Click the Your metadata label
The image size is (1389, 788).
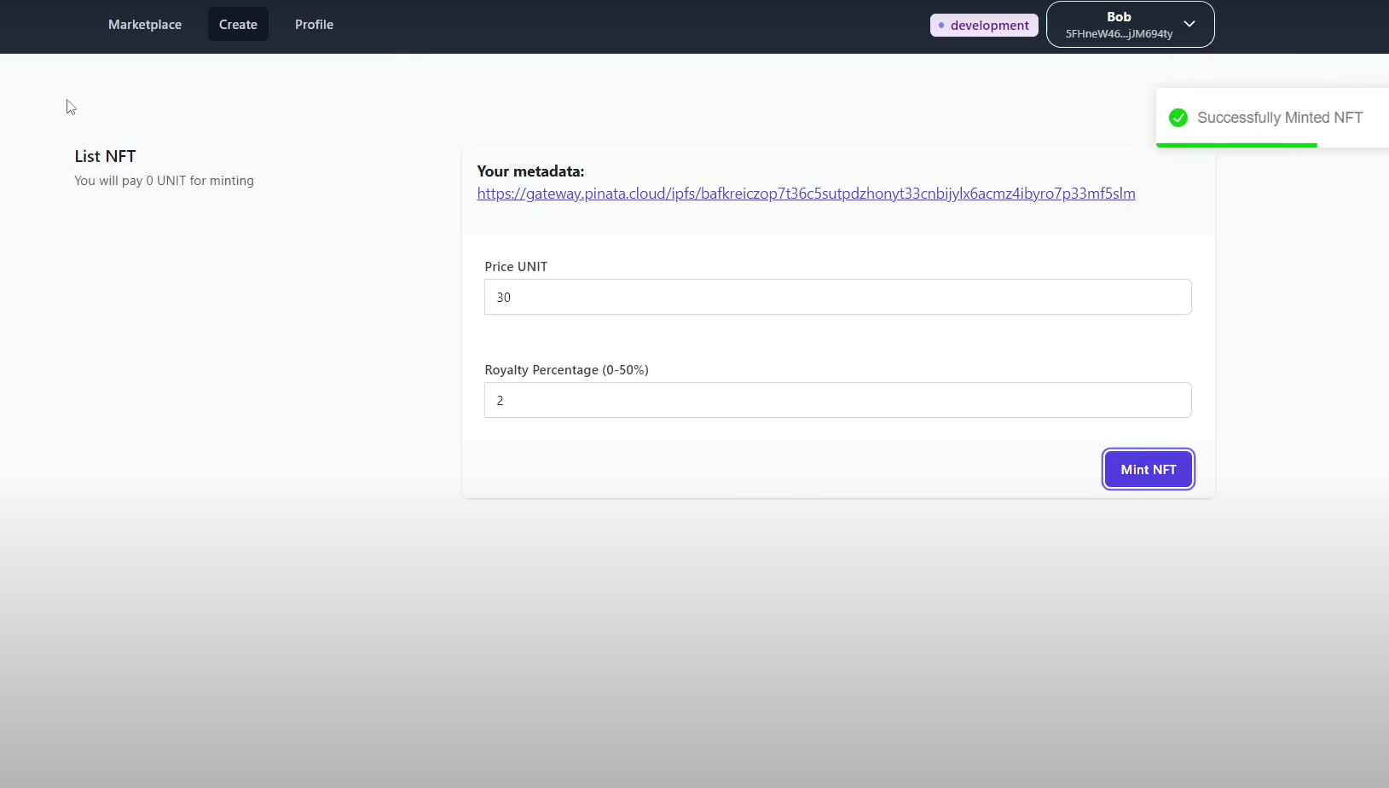tap(530, 171)
